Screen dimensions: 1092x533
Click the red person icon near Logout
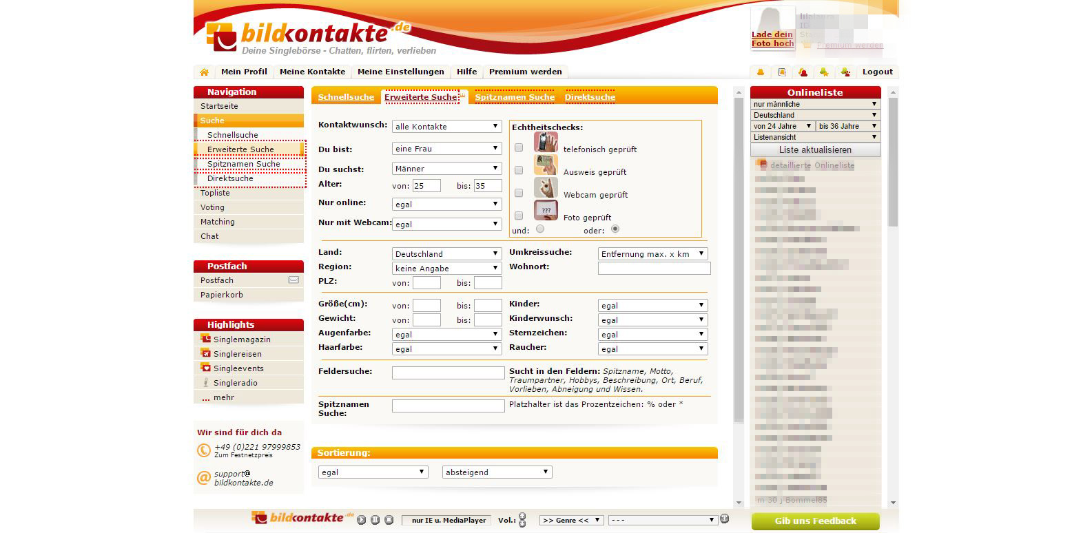(803, 72)
